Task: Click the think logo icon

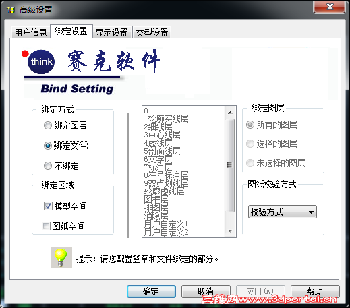Action: (x=40, y=62)
